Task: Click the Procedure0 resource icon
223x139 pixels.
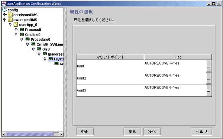Action: 28,39
